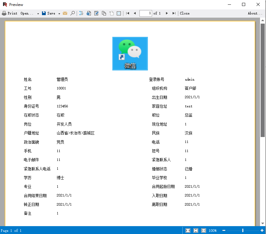This screenshot has width=266, height=234.
Task: Edit the current page pencil icon
Action: click(96, 13)
